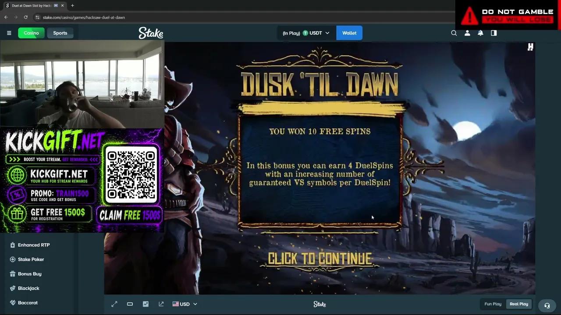Open Baccarat in sidebar
The image size is (561, 315).
click(x=28, y=303)
